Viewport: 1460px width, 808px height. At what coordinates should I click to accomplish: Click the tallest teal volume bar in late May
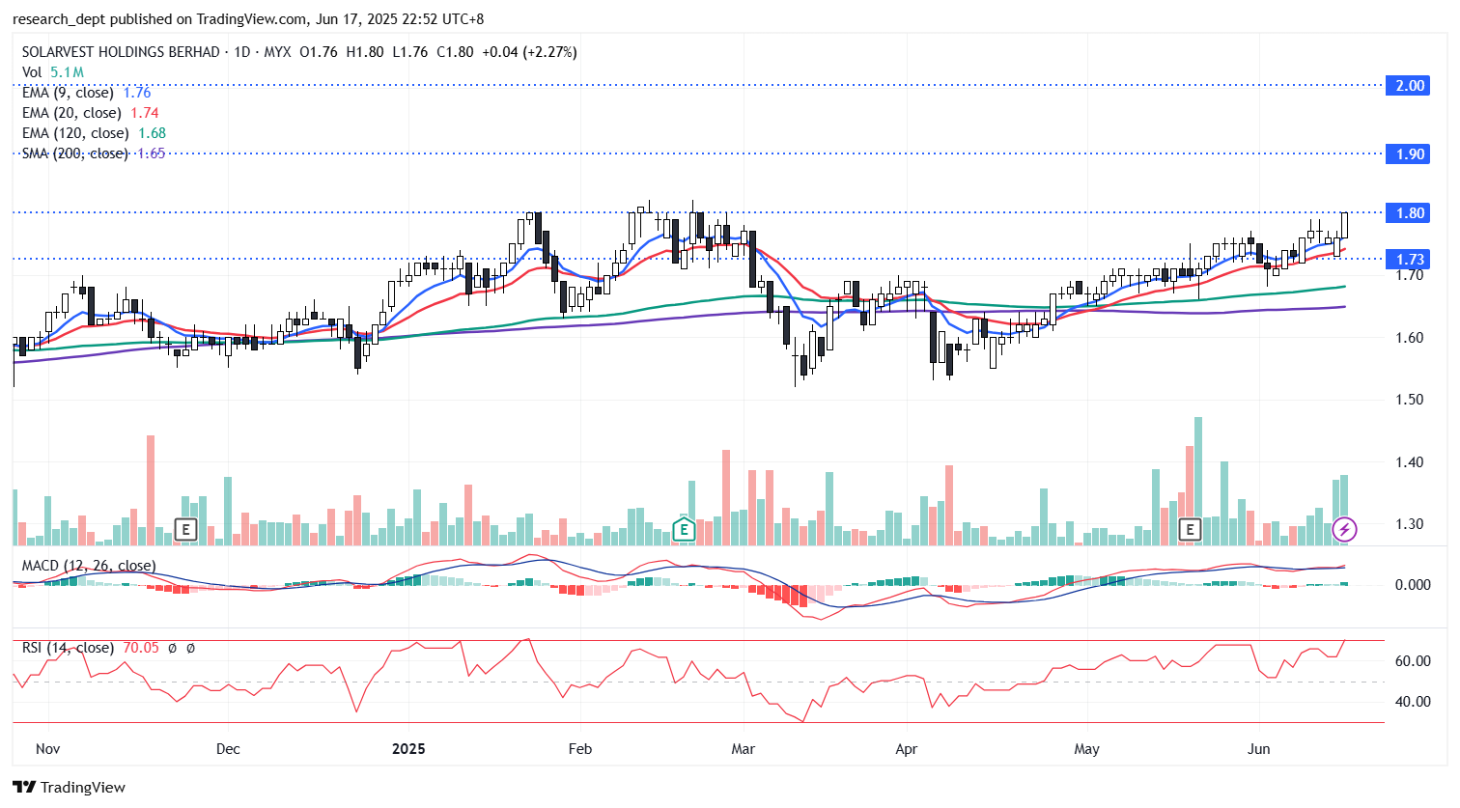tap(1198, 481)
